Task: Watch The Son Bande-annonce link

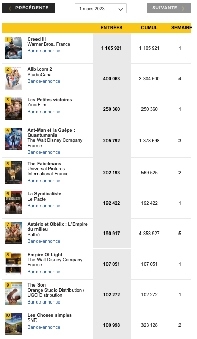Action: (44, 302)
